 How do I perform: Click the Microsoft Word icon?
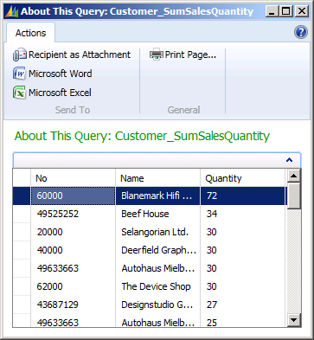pos(19,74)
